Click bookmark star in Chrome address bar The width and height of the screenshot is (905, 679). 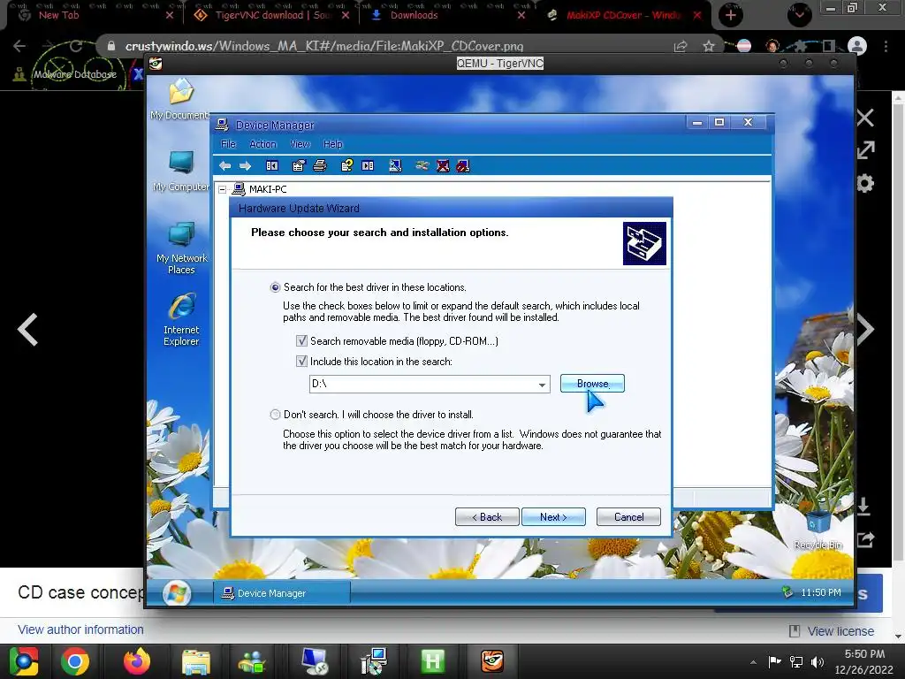[x=709, y=46]
